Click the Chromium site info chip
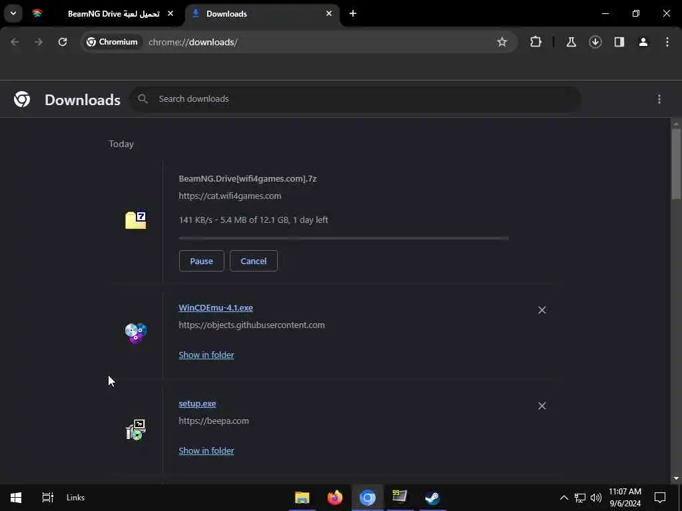This screenshot has height=511, width=682. [x=112, y=42]
